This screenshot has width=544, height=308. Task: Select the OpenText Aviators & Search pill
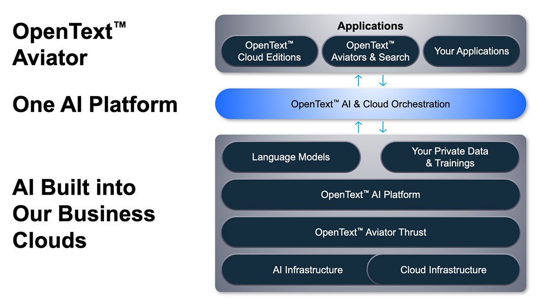pyautogui.click(x=370, y=51)
